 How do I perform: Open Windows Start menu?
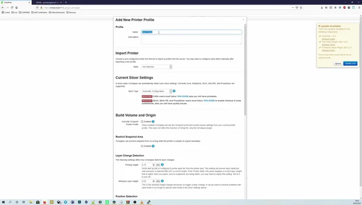(3, 202)
